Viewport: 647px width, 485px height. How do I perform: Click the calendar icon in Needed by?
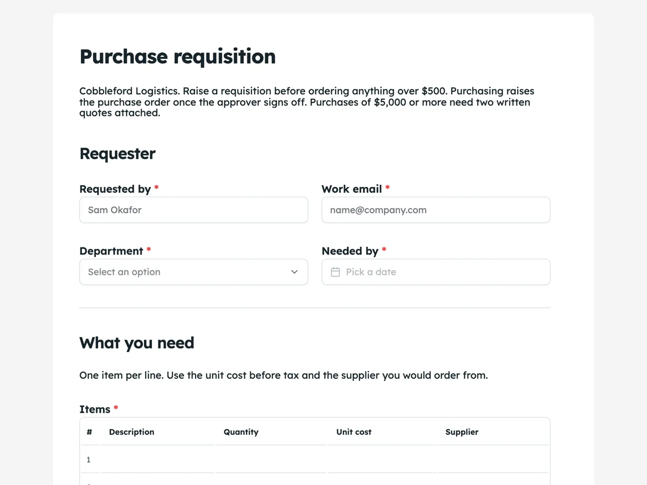pyautogui.click(x=335, y=272)
